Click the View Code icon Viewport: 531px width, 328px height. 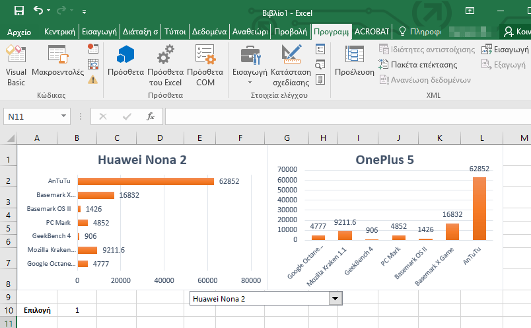pos(320,64)
